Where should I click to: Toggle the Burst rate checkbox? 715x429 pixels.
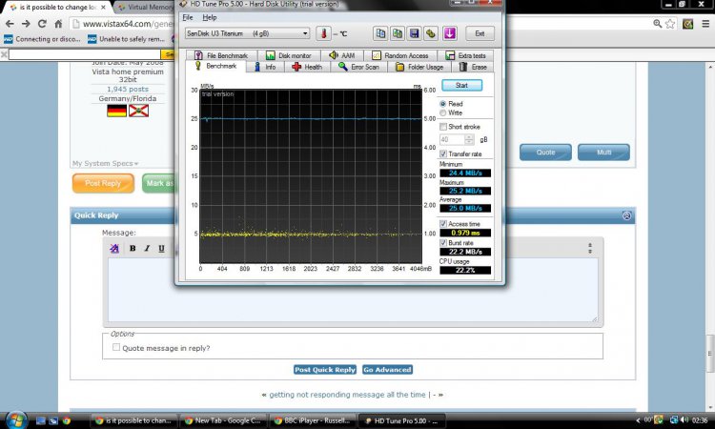point(443,243)
